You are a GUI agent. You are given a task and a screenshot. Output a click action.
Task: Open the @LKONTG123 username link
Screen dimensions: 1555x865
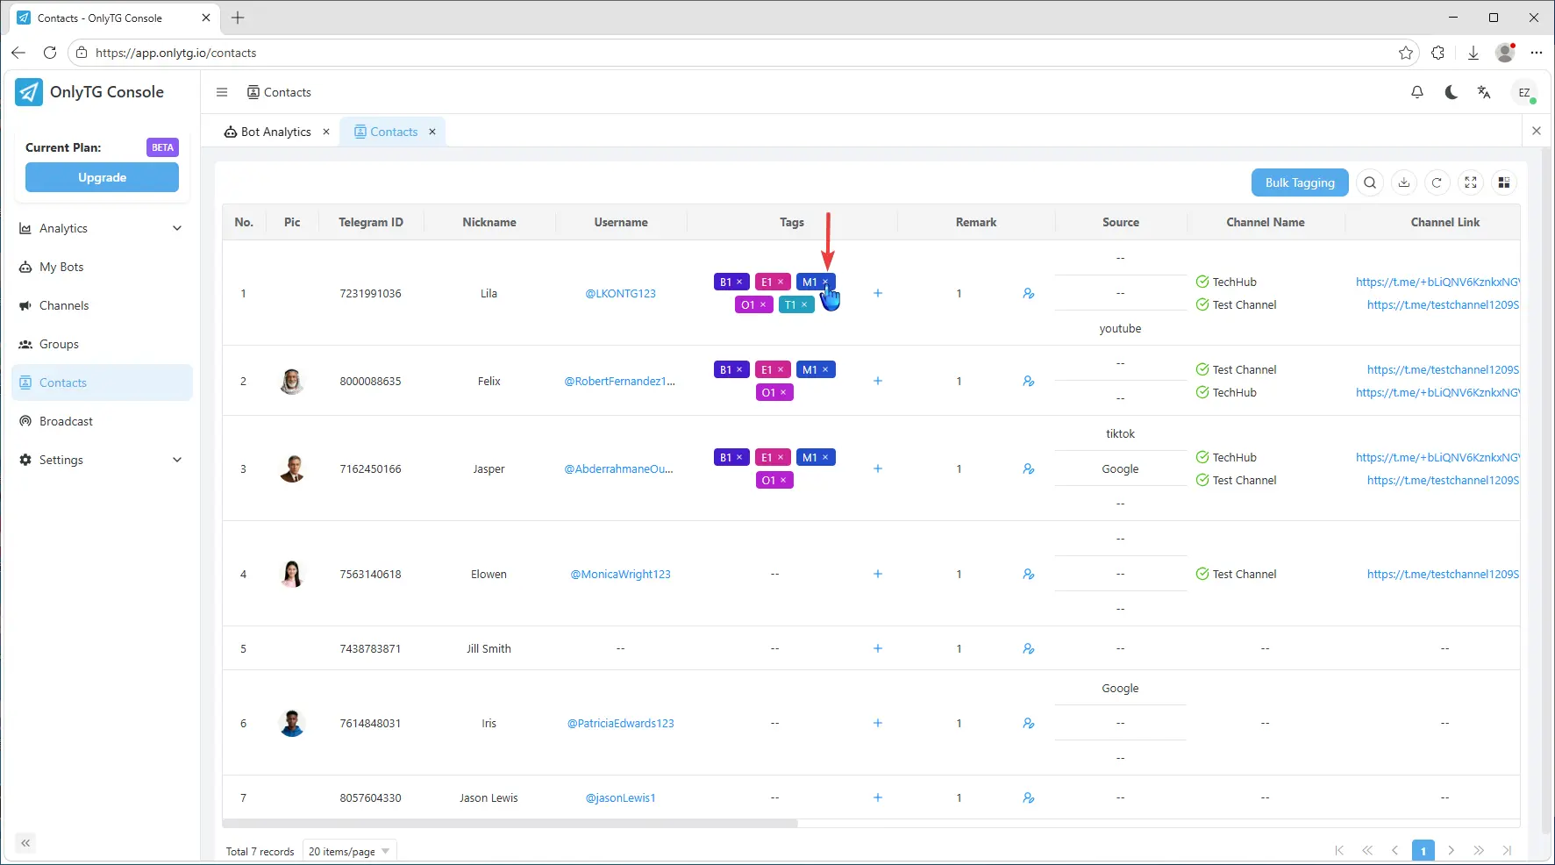click(x=620, y=294)
